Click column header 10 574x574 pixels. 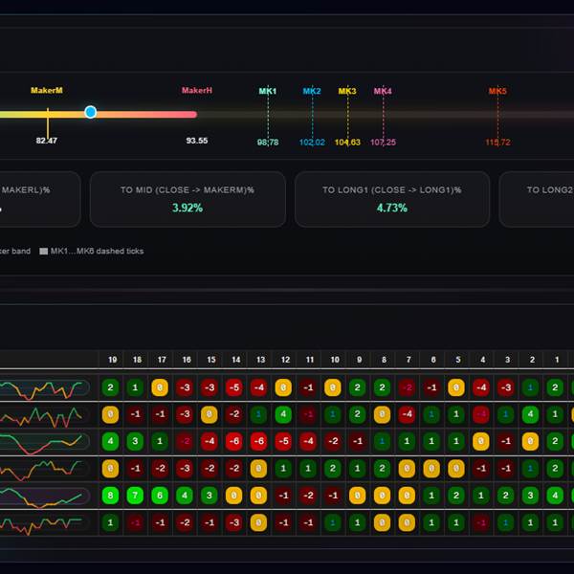(335, 360)
